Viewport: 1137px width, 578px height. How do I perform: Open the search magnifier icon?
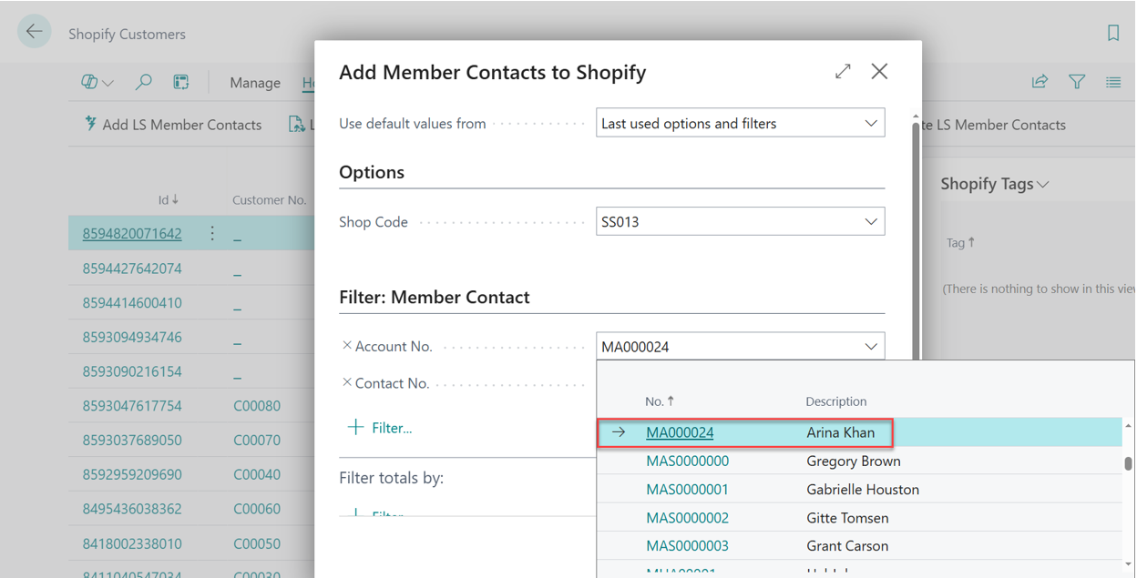point(143,82)
